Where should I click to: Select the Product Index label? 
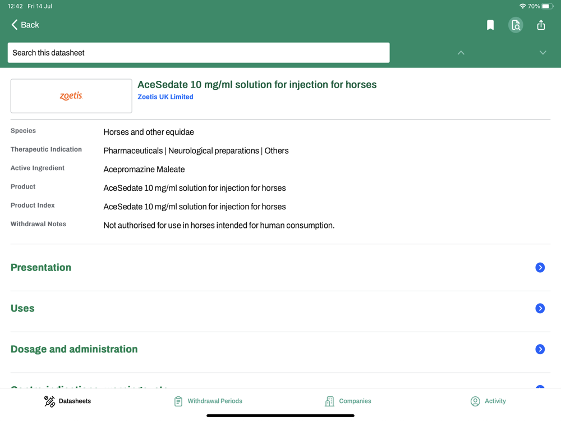33,205
